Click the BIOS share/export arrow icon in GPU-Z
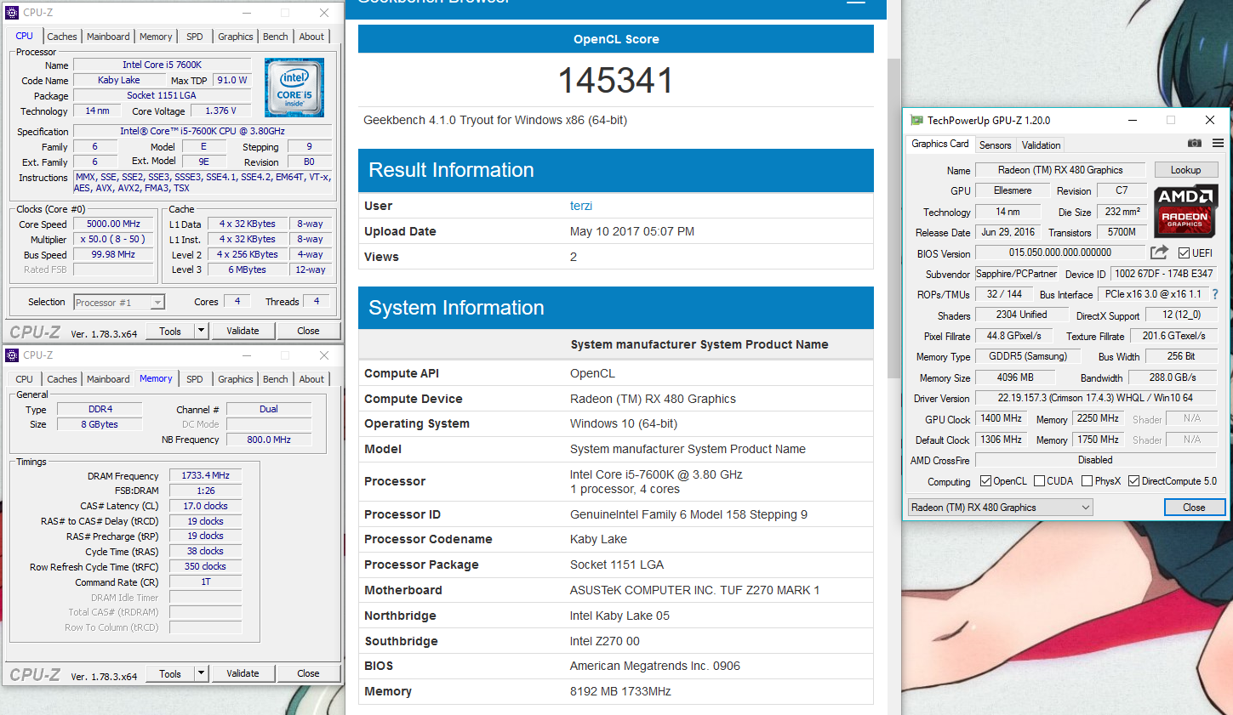Image resolution: width=1233 pixels, height=715 pixels. click(1159, 253)
